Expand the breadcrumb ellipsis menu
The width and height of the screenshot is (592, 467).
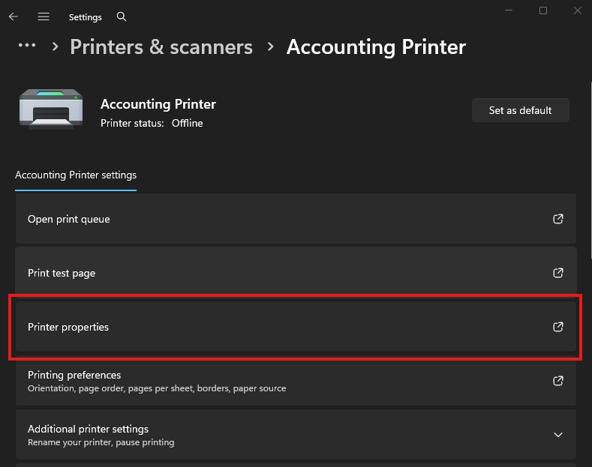click(27, 46)
